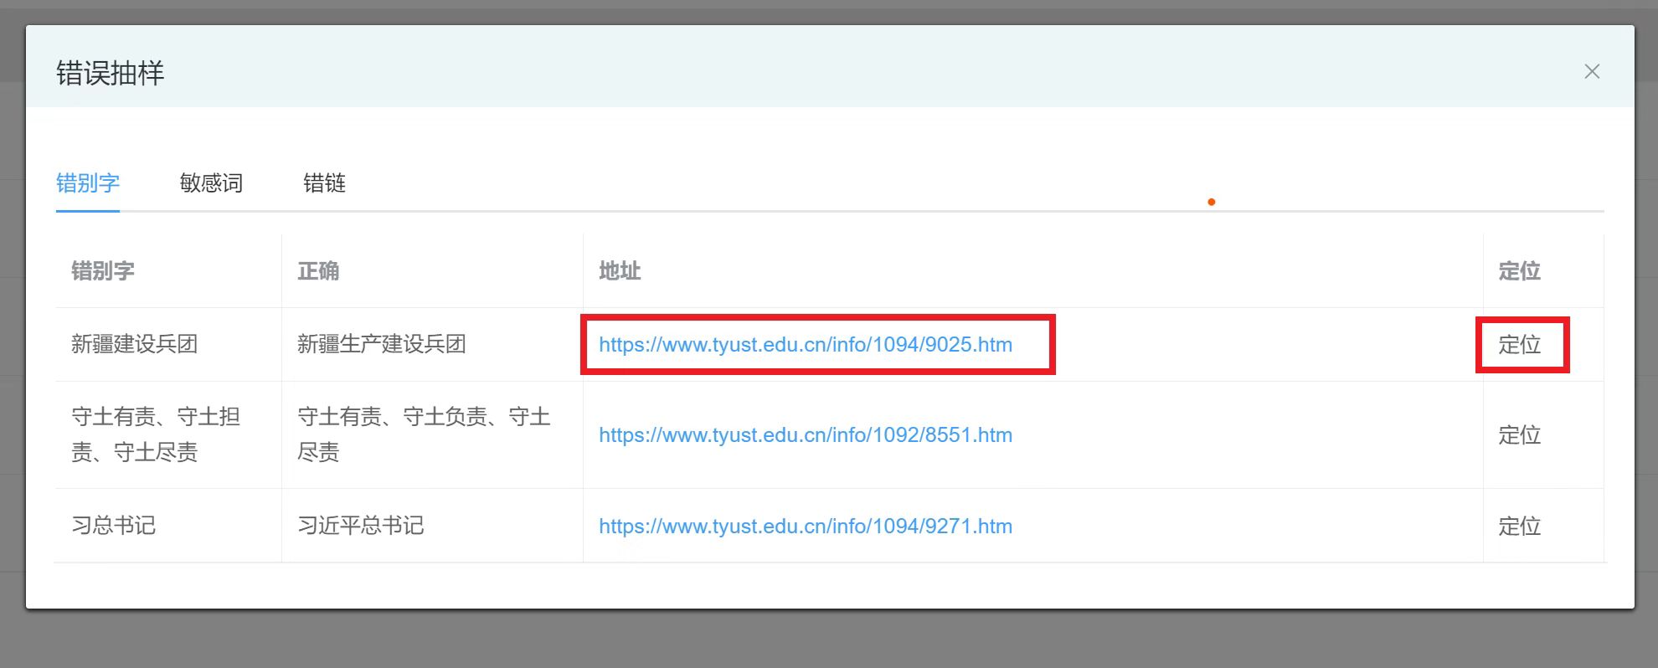Click the 正确 column header
1658x668 pixels.
(x=318, y=271)
